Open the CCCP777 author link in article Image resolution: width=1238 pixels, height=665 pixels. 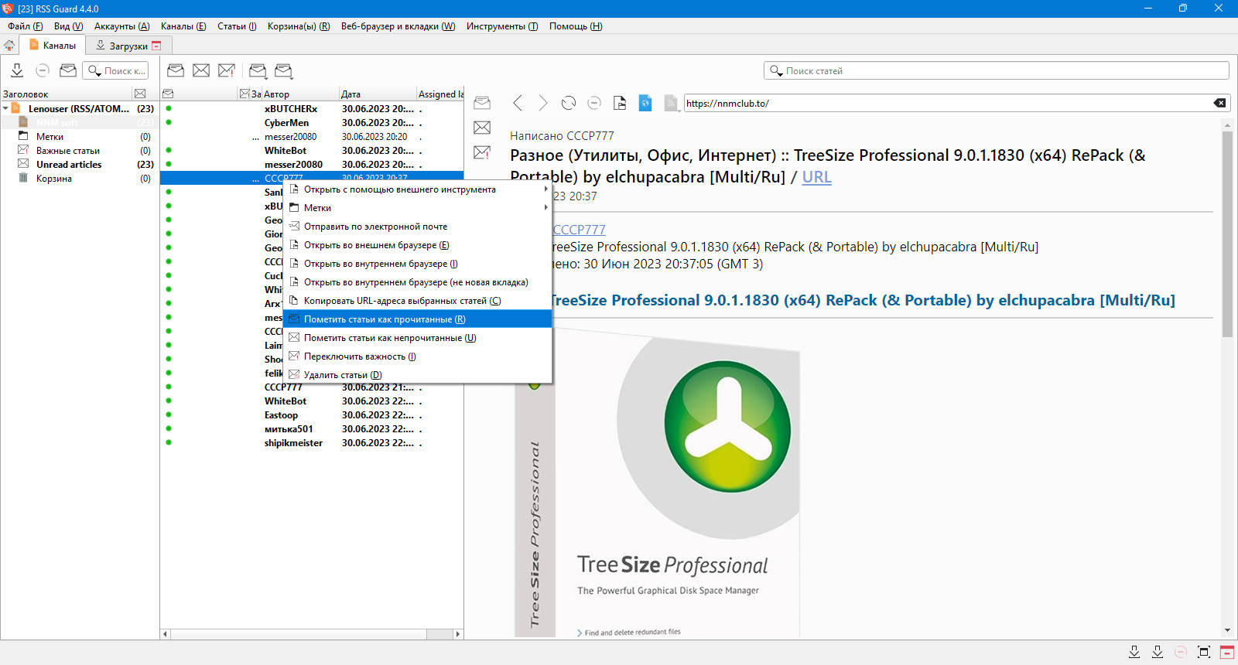pos(580,230)
